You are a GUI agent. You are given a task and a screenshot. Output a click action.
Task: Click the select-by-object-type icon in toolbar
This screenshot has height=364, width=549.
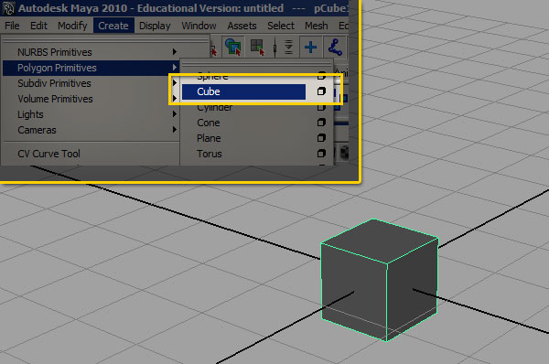pos(233,47)
